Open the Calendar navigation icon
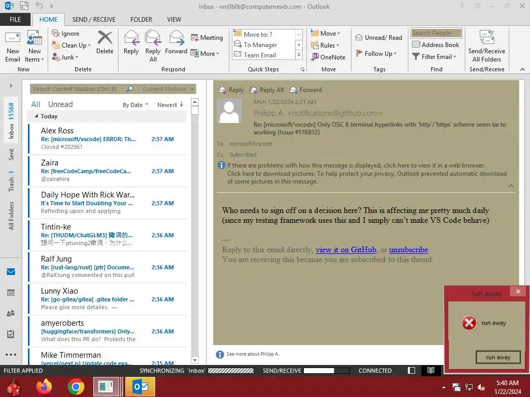 click(11, 293)
